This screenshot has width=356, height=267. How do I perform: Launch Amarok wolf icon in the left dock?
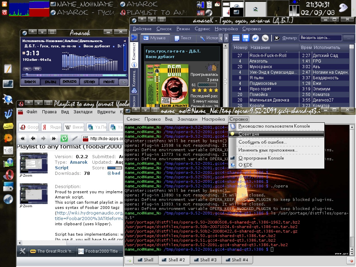(x=8, y=199)
